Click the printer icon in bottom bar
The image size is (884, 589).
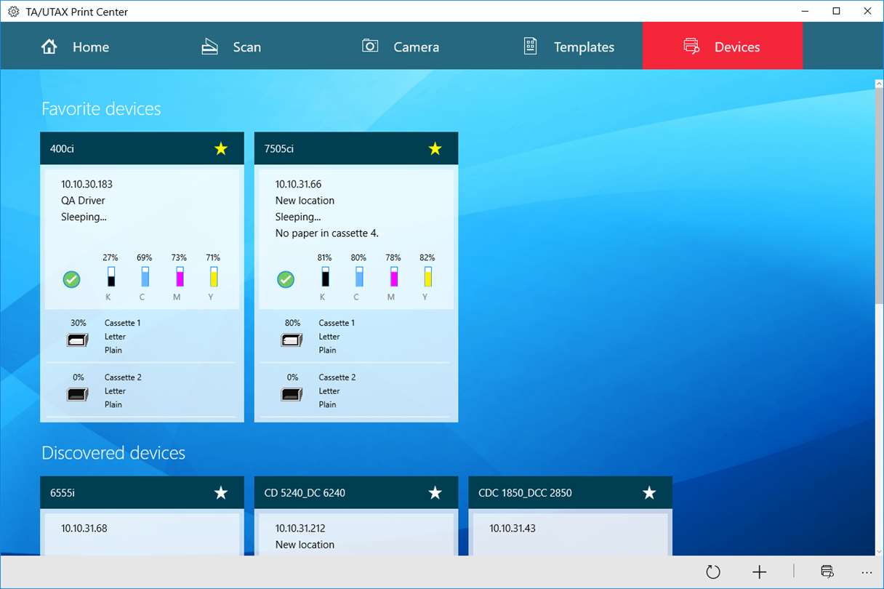[827, 572]
